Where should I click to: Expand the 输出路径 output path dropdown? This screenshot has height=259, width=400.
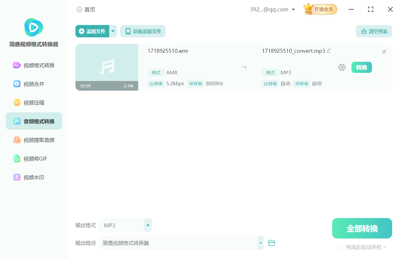tap(260, 243)
